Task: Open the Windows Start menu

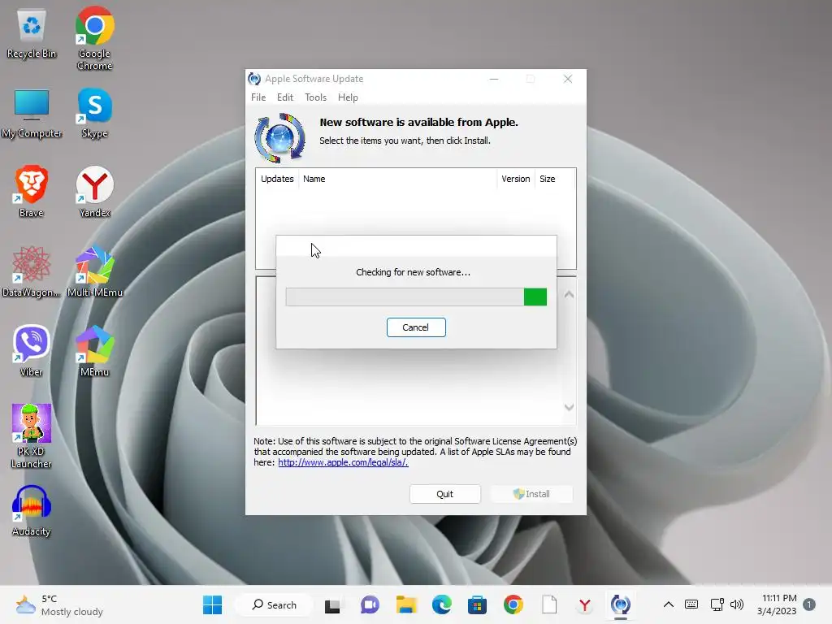Action: [212, 604]
